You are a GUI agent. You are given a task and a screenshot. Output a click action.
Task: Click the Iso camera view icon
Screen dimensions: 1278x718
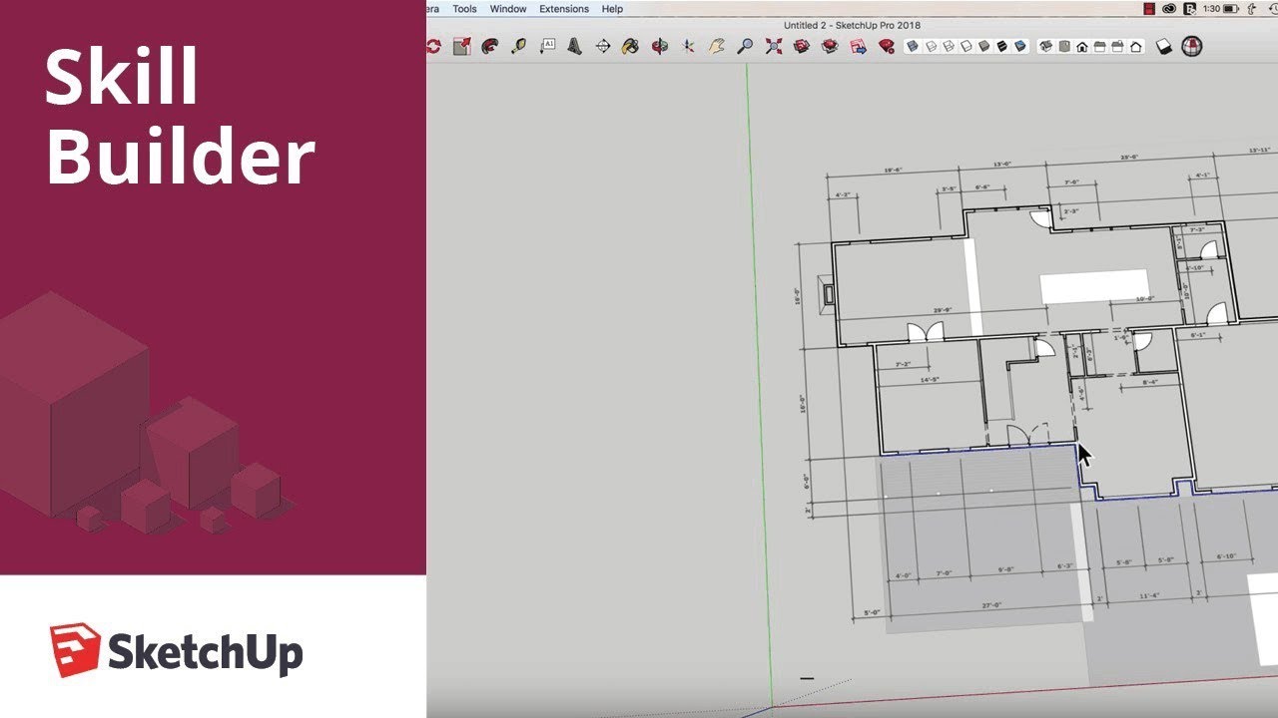click(x=1046, y=45)
